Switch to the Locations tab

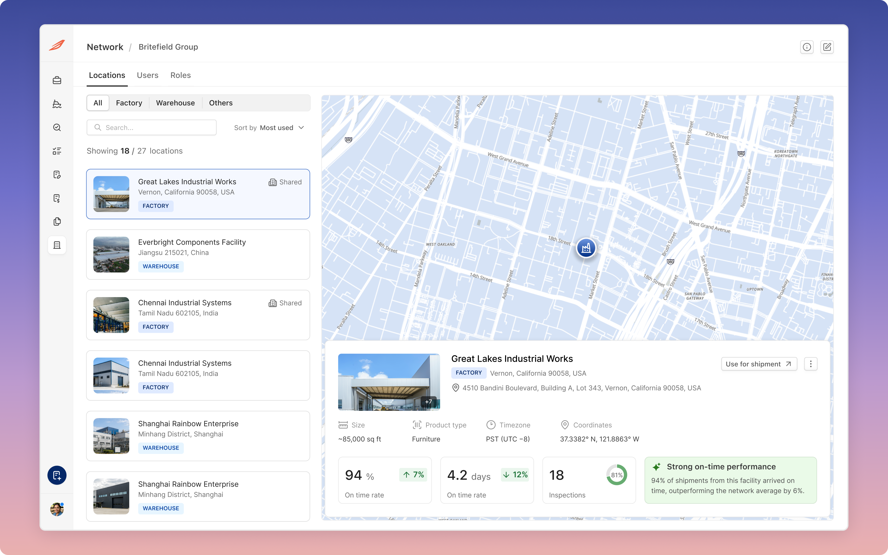click(x=107, y=75)
